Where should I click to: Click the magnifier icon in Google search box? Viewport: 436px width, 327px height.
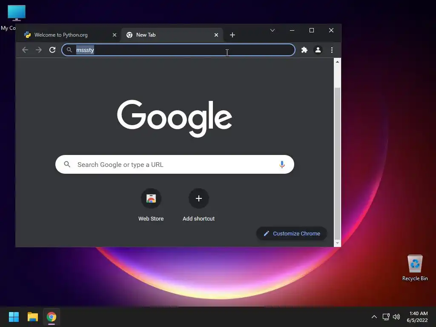(x=67, y=164)
